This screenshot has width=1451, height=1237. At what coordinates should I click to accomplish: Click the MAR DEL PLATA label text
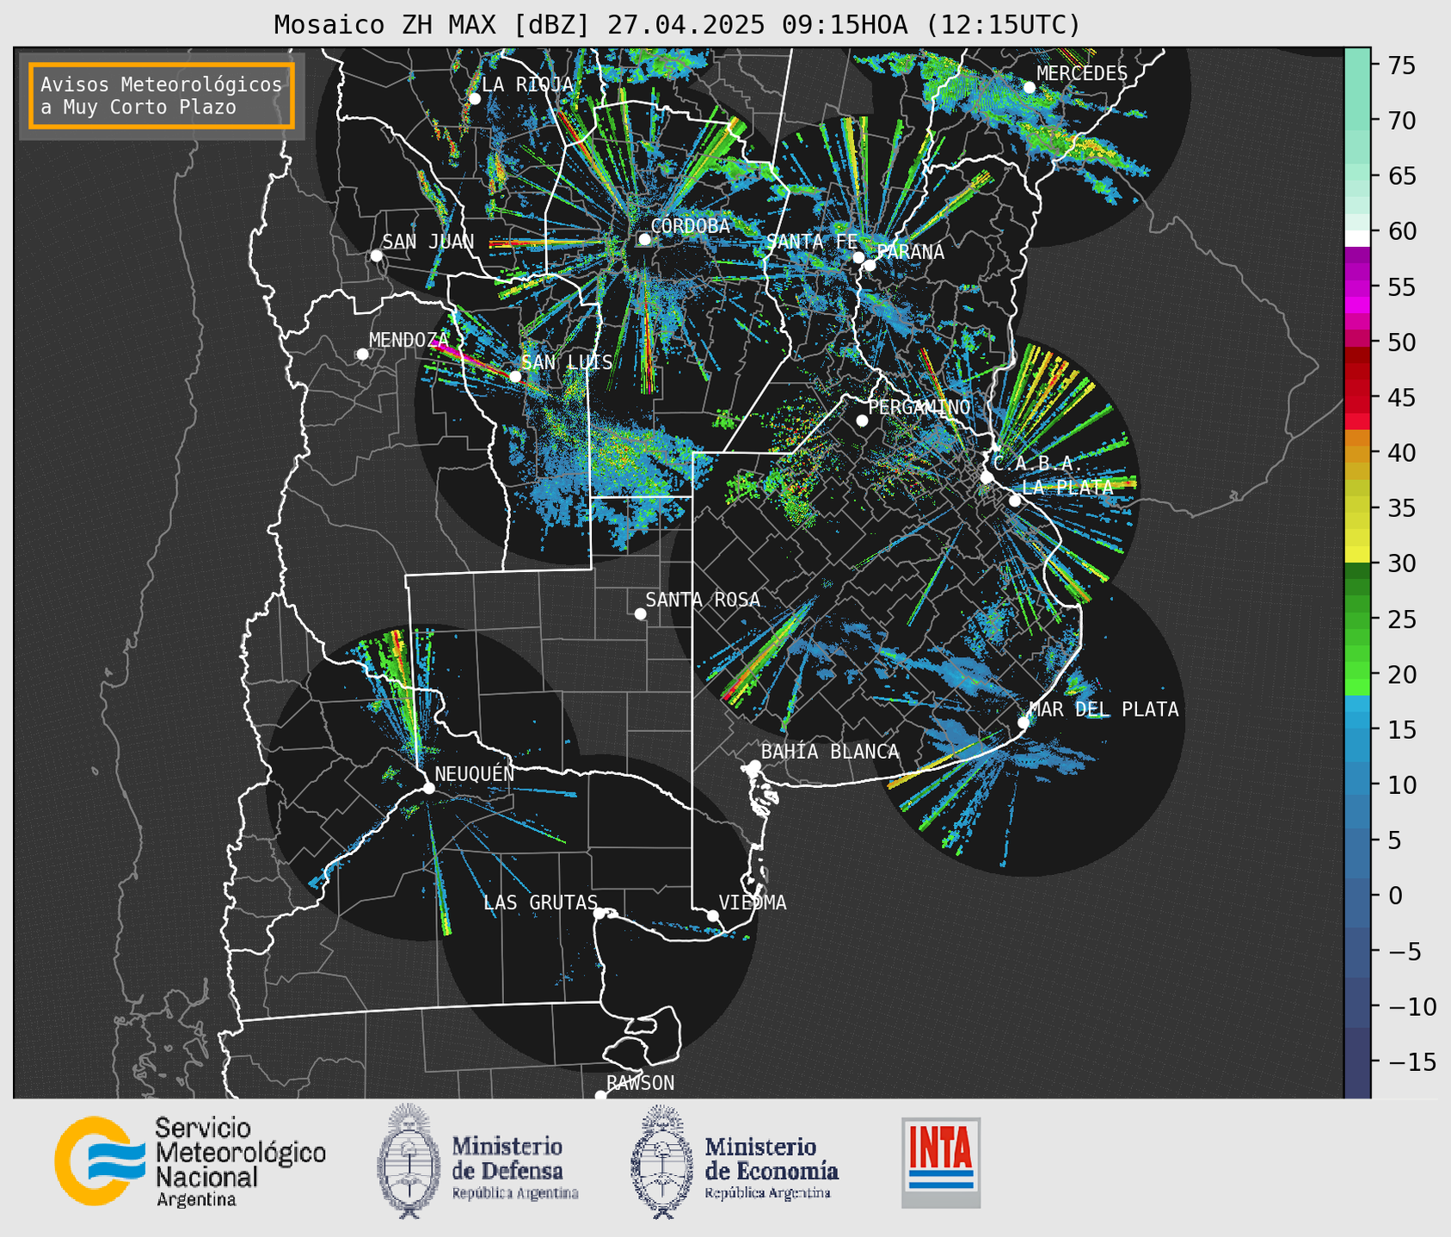[x=1104, y=709]
